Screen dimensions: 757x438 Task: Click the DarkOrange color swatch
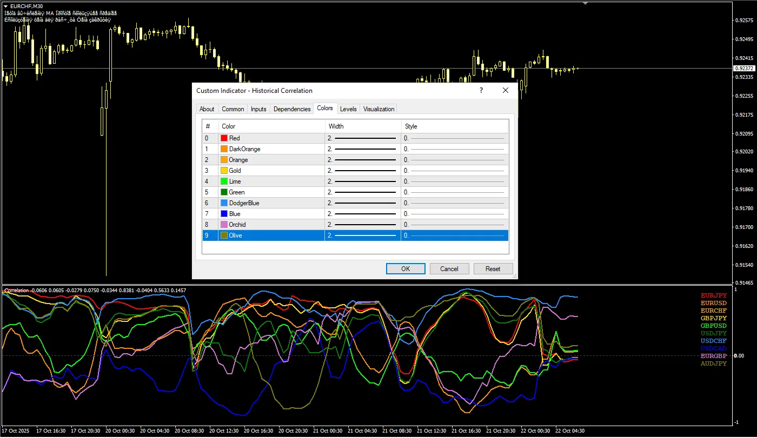(224, 149)
